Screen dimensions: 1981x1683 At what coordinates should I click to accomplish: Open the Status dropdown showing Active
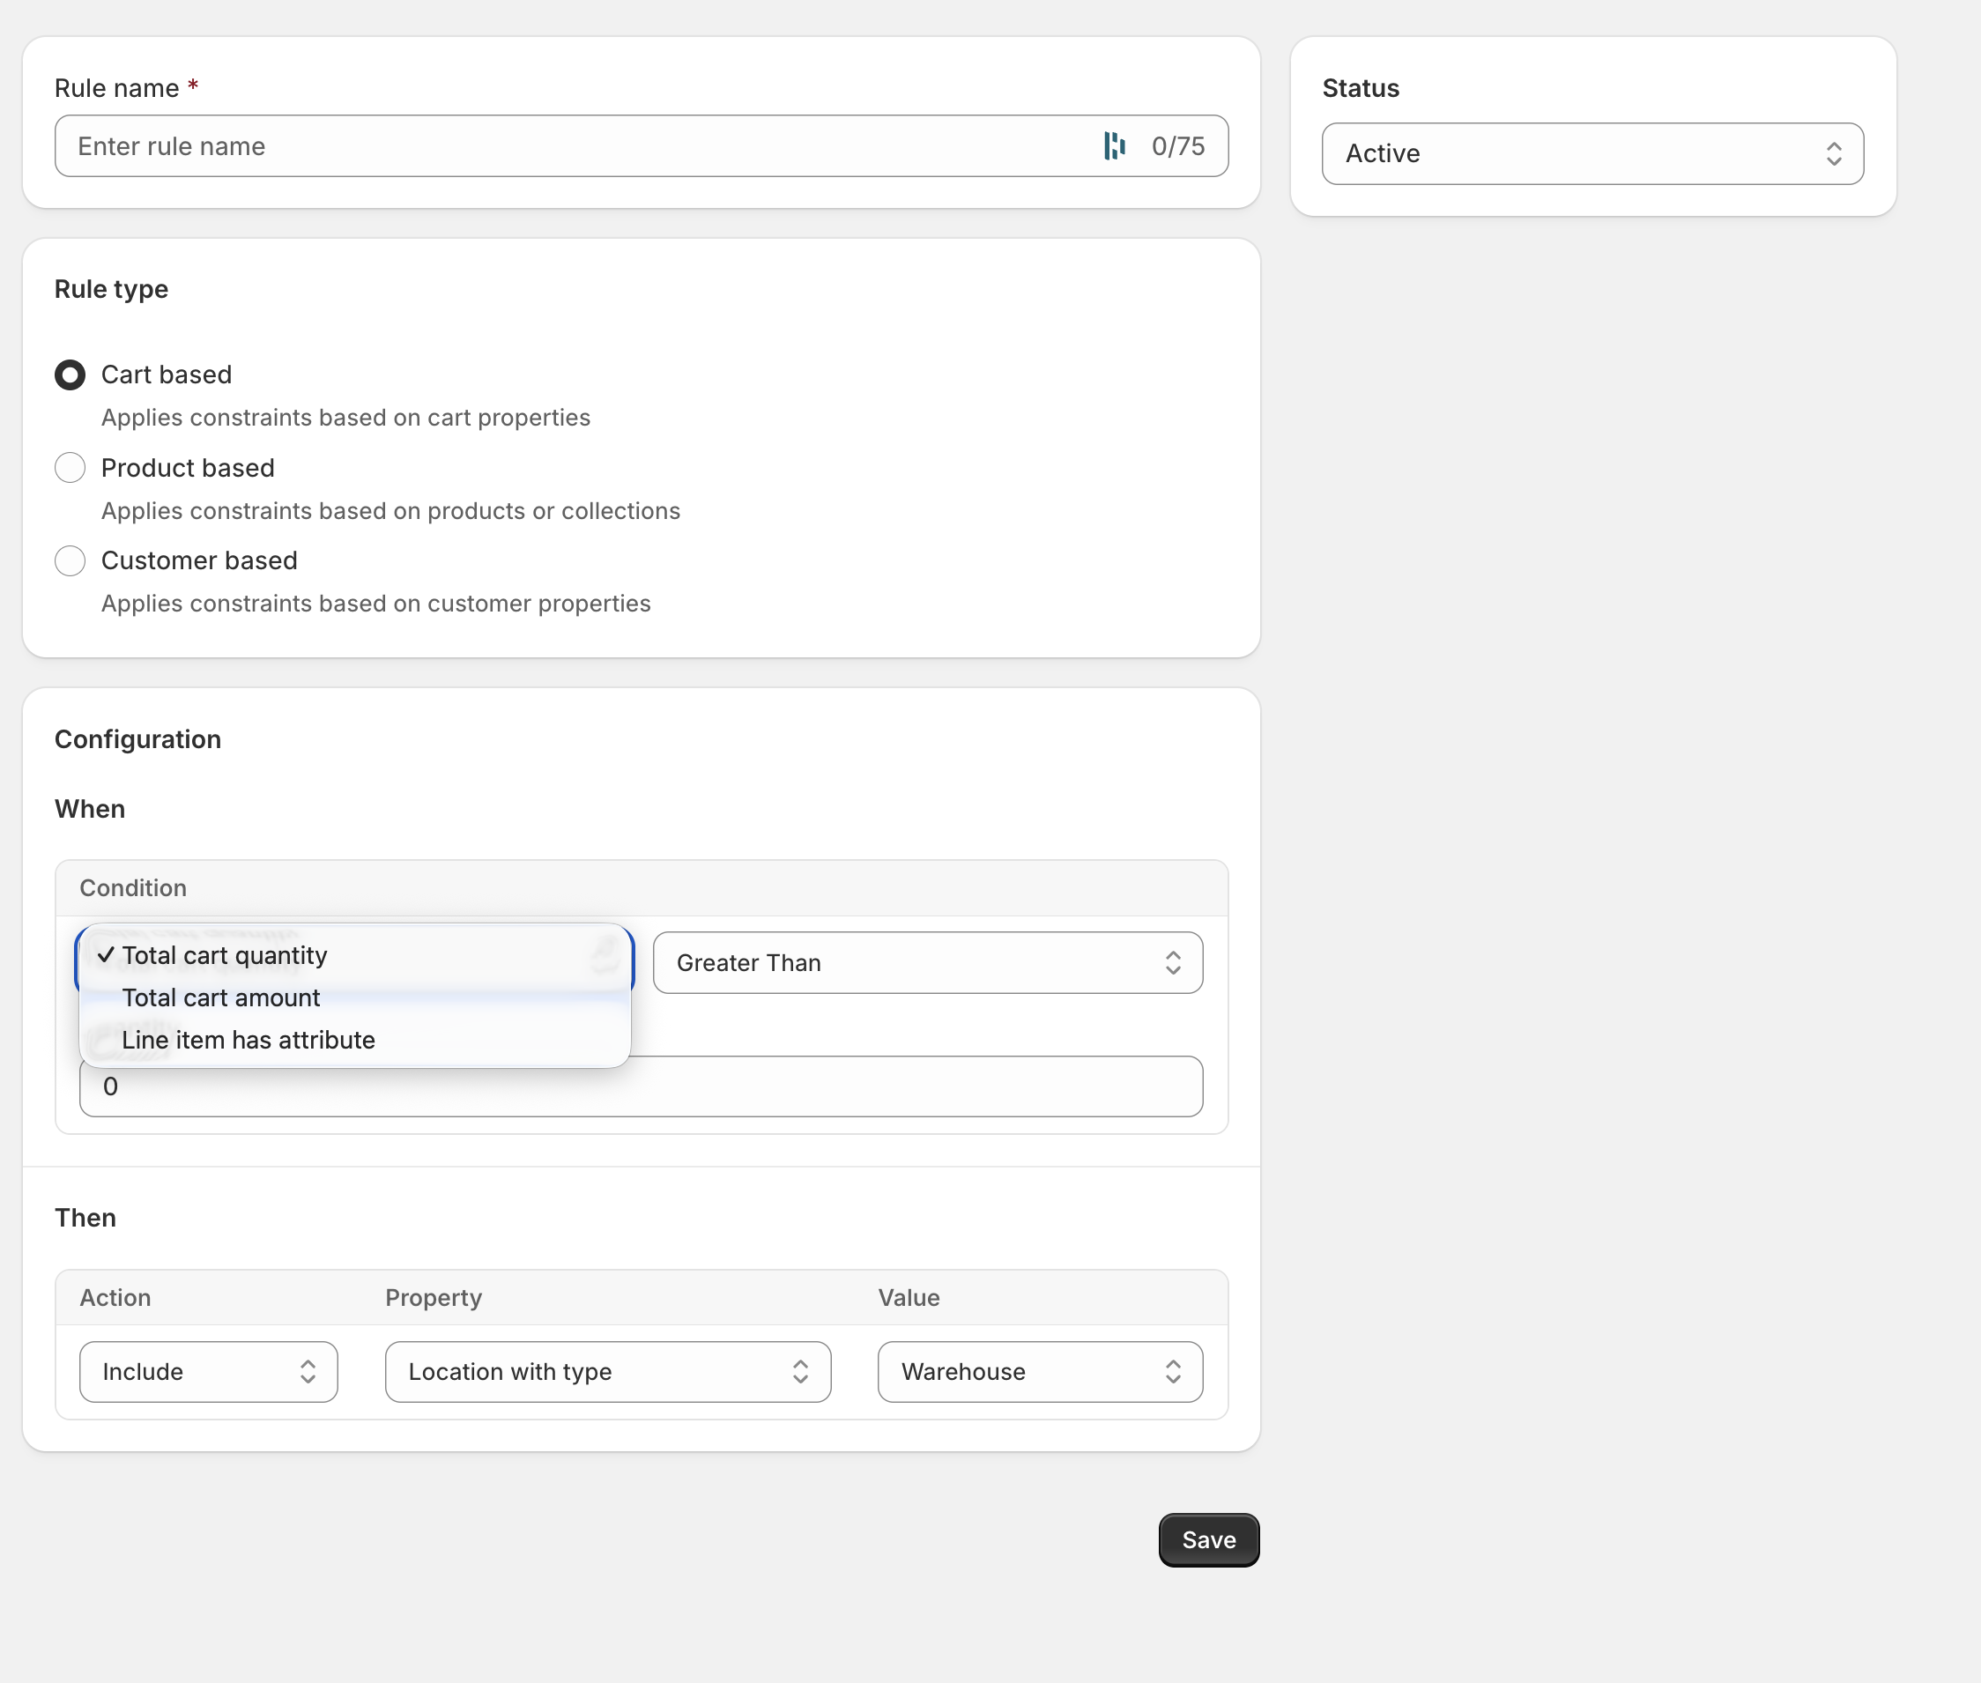[x=1591, y=153]
